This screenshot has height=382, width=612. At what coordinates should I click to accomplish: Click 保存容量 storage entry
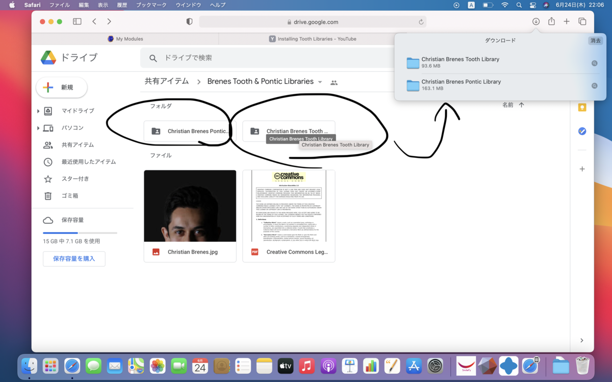click(x=72, y=221)
